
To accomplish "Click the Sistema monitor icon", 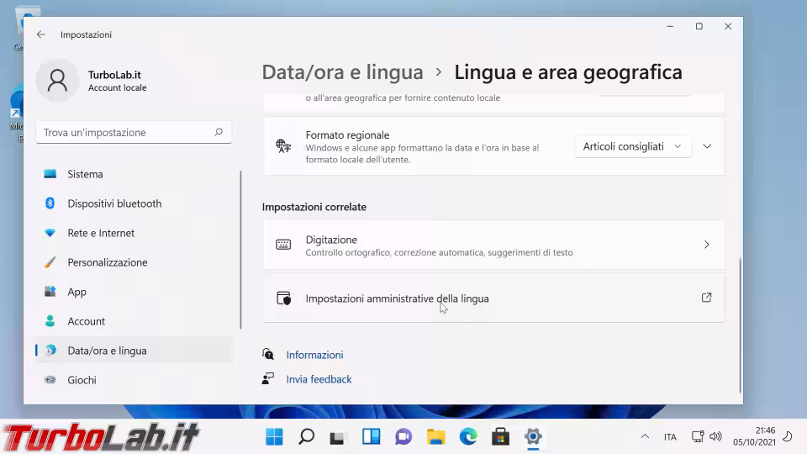I will coord(50,174).
